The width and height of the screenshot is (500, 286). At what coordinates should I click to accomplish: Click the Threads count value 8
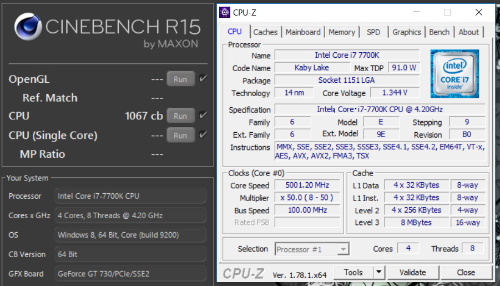pyautogui.click(x=472, y=248)
